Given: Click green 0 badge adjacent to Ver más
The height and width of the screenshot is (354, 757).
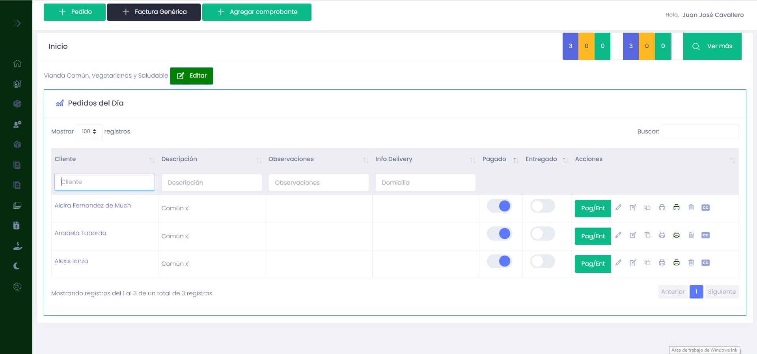Looking at the screenshot, I should pos(663,46).
